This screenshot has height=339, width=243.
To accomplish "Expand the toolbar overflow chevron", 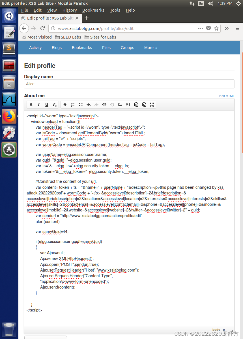I will point(227,28).
